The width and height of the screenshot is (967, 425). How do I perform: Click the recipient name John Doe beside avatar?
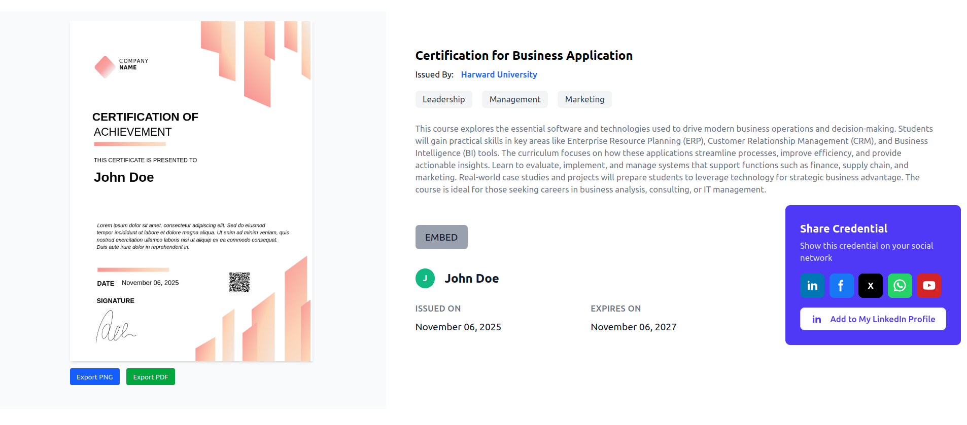(x=472, y=279)
